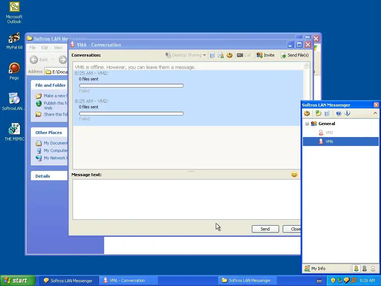
Task: Switch to Softros LAN Messenger chat taskbar button
Action: click(x=69, y=281)
